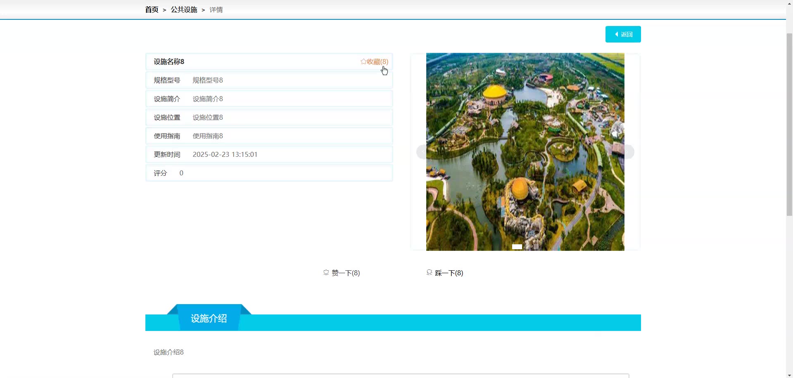Click the 收藏(8) favorite text
Screen dimensions: 793x378
point(378,61)
